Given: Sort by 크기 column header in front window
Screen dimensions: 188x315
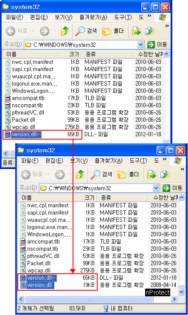Looking at the screenshot, I should pos(85,198).
